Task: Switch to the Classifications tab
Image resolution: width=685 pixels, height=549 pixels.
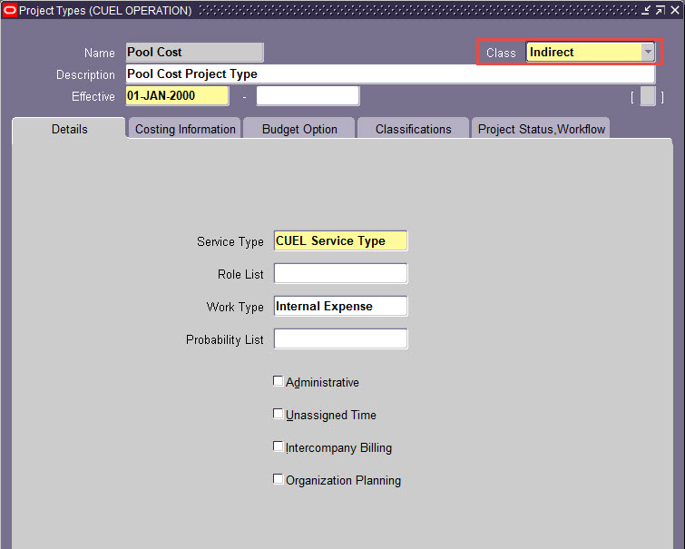Action: [x=414, y=129]
